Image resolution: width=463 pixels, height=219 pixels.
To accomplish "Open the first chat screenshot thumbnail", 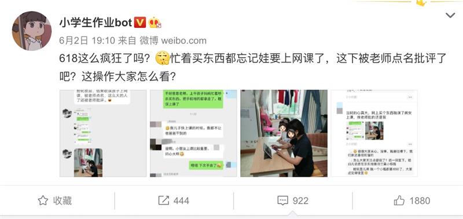I will click(x=103, y=133).
